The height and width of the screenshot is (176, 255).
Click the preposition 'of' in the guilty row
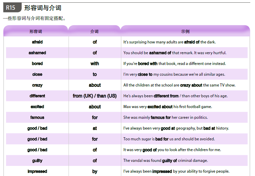tap(95, 161)
